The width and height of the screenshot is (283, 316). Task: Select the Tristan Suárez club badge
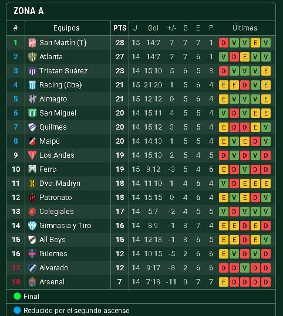[32, 71]
